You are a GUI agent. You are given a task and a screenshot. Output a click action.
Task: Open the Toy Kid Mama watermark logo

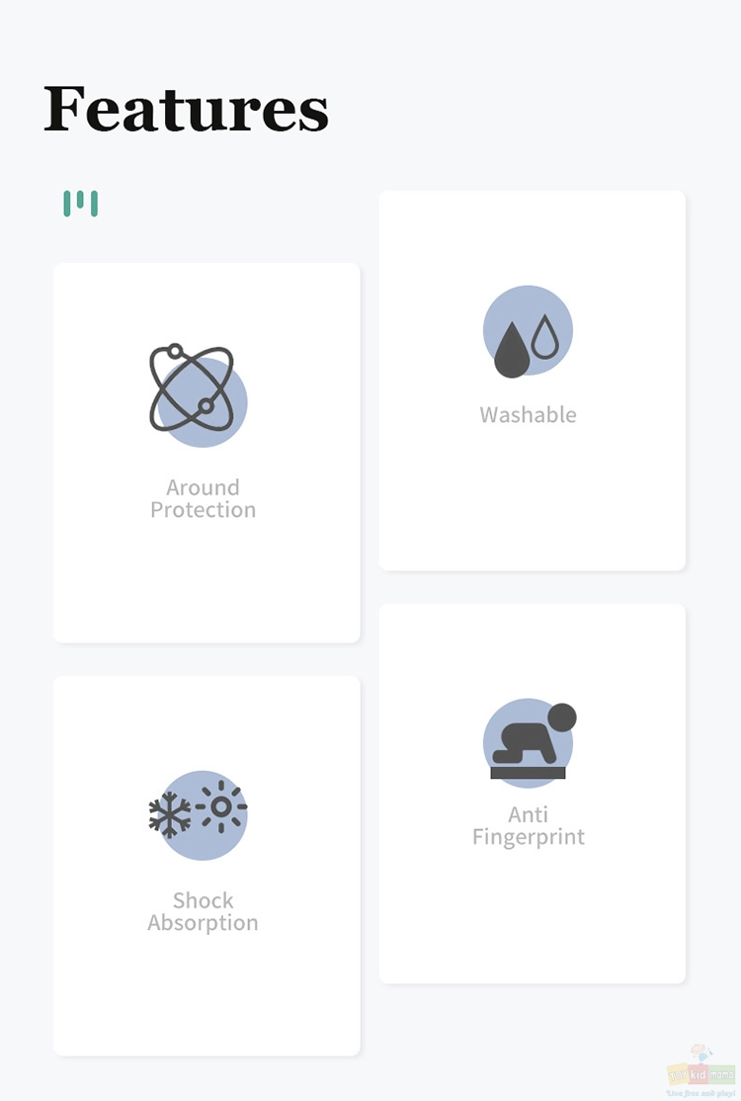coord(701,1070)
